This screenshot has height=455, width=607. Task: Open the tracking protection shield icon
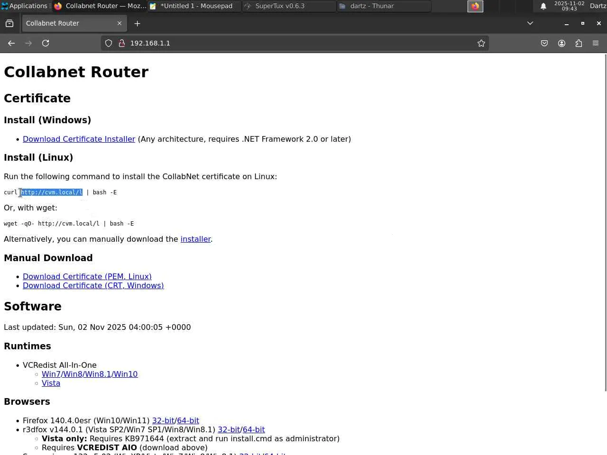(109, 43)
